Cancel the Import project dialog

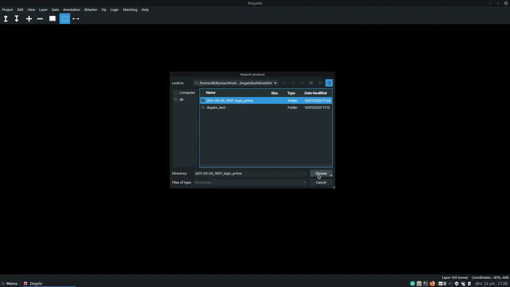[321, 182]
